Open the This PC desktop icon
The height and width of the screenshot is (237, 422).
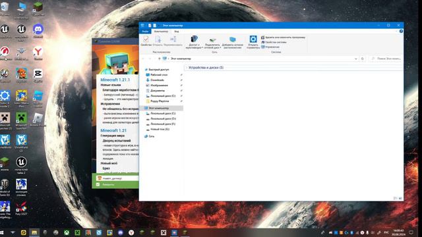(21, 10)
